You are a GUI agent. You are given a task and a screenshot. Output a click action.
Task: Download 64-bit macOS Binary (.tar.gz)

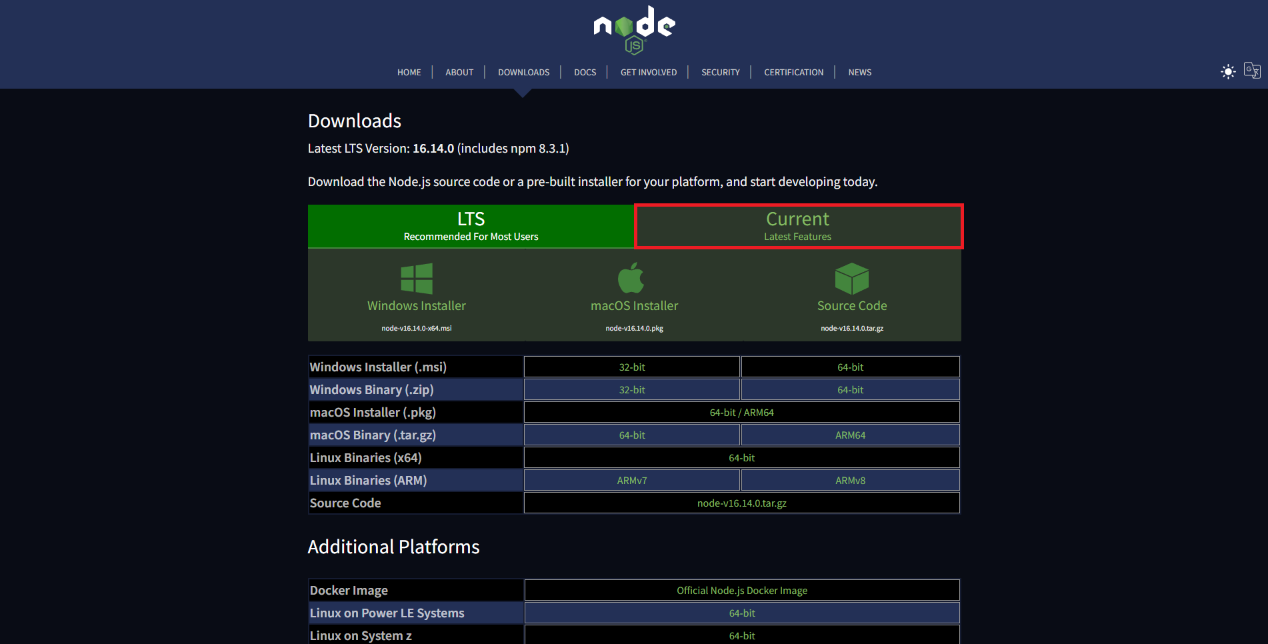pyautogui.click(x=632, y=435)
